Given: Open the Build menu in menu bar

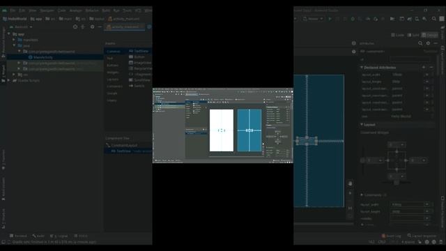Looking at the screenshot, I should click(106, 10).
